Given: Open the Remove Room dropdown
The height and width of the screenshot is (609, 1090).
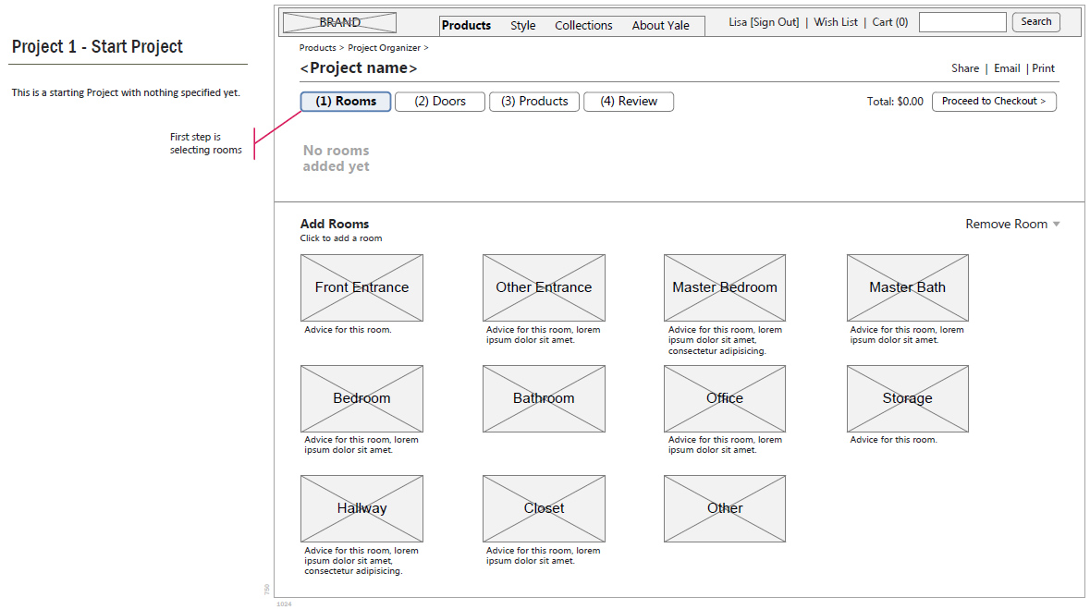Looking at the screenshot, I should (1012, 225).
